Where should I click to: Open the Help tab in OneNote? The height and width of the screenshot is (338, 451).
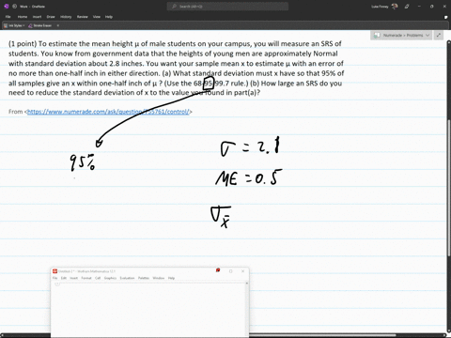[x=109, y=17]
